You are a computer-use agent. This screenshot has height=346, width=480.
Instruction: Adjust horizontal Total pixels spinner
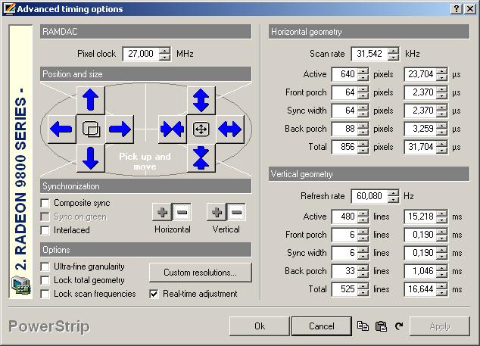click(x=363, y=147)
